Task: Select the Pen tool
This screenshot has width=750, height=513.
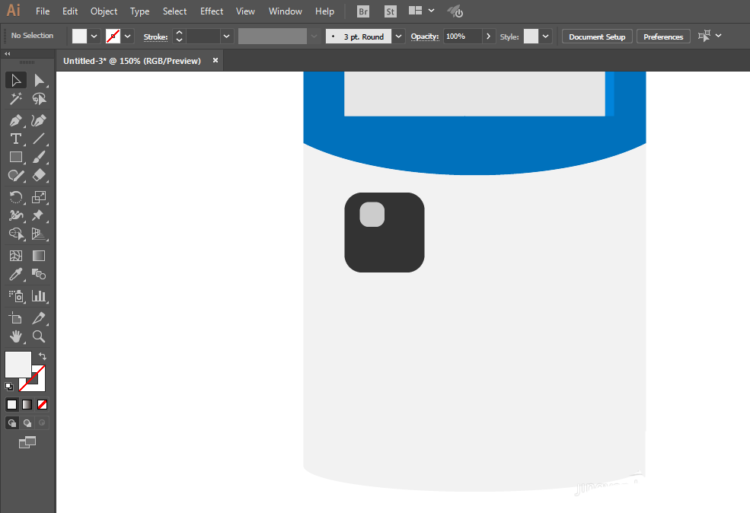Action: coord(16,120)
